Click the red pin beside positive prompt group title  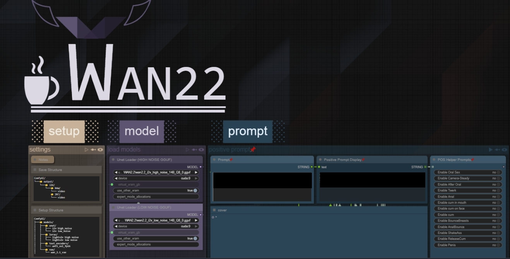(253, 150)
